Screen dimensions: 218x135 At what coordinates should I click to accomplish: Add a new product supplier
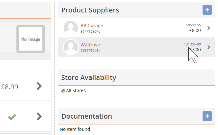(207, 10)
